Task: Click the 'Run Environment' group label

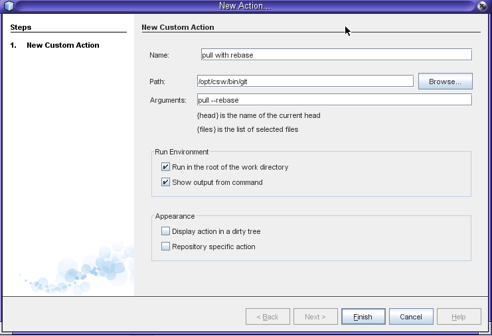Action: 182,152
